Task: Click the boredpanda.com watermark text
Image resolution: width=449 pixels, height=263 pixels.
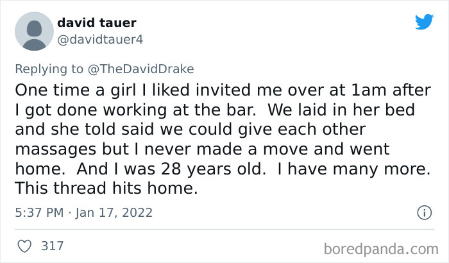Action: tap(384, 247)
